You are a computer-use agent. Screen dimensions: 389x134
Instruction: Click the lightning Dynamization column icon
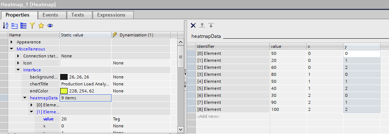pos(115,35)
